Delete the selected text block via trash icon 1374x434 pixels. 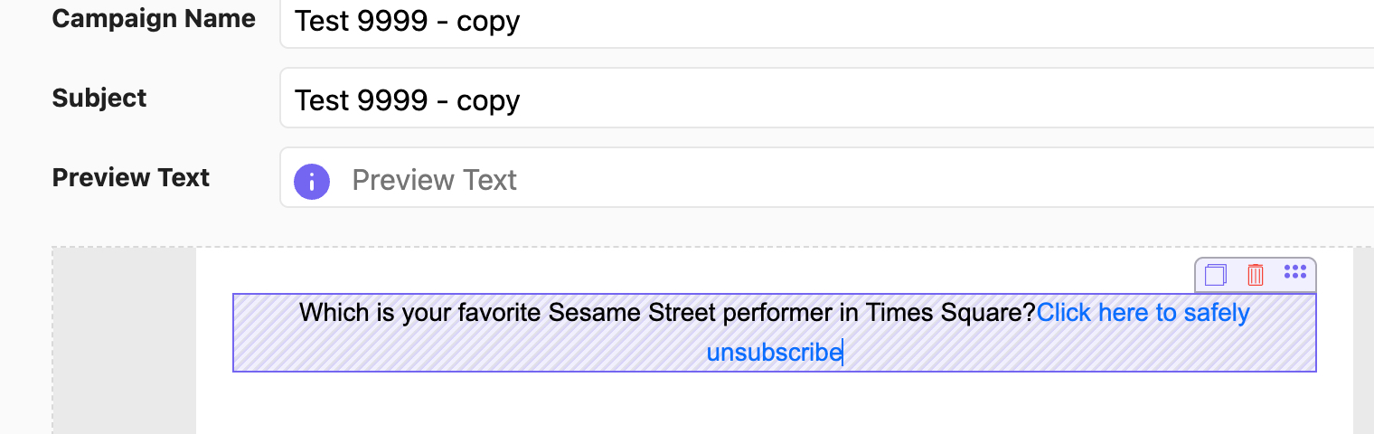point(1256,275)
